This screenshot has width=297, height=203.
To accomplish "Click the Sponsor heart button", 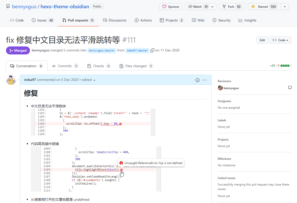I will click(171, 7).
